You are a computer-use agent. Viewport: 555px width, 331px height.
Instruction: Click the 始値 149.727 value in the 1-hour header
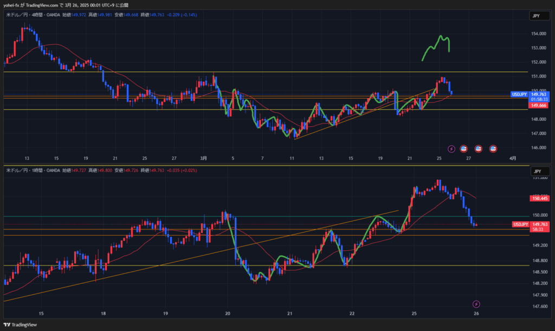[x=74, y=171]
